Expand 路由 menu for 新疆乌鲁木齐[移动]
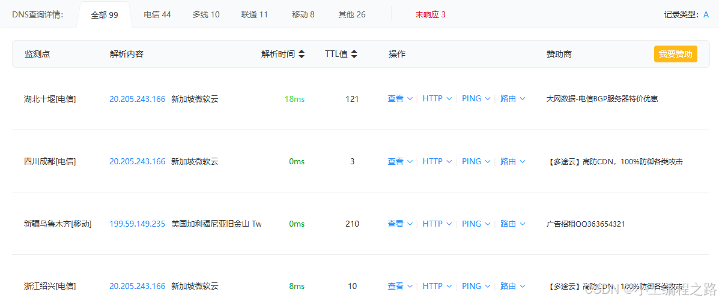Image resolution: width=719 pixels, height=301 pixels. click(512, 224)
